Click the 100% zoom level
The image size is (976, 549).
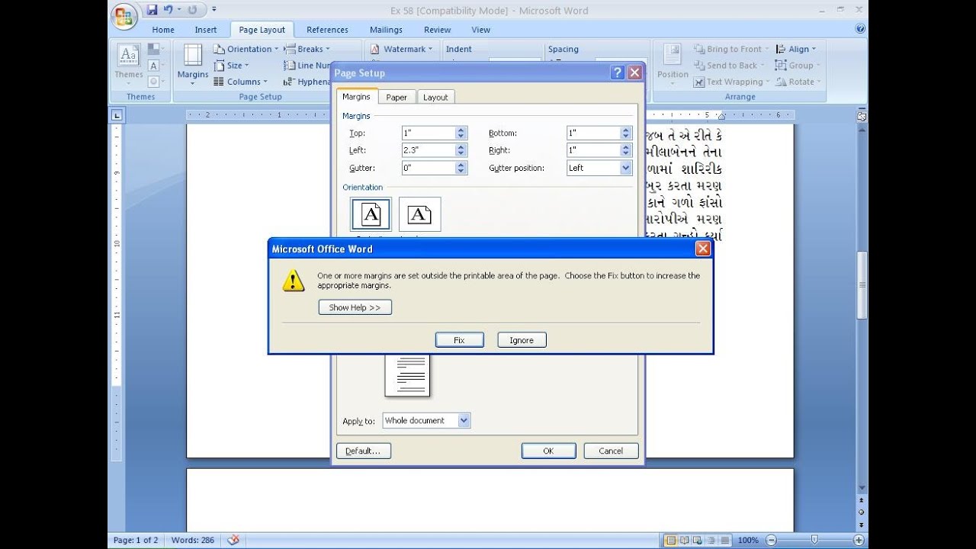748,540
